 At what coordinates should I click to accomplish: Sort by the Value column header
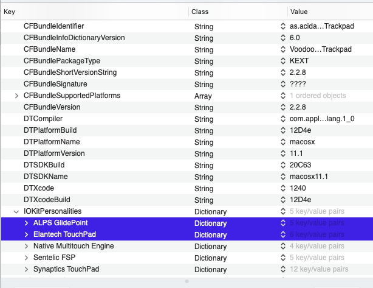pos(328,12)
